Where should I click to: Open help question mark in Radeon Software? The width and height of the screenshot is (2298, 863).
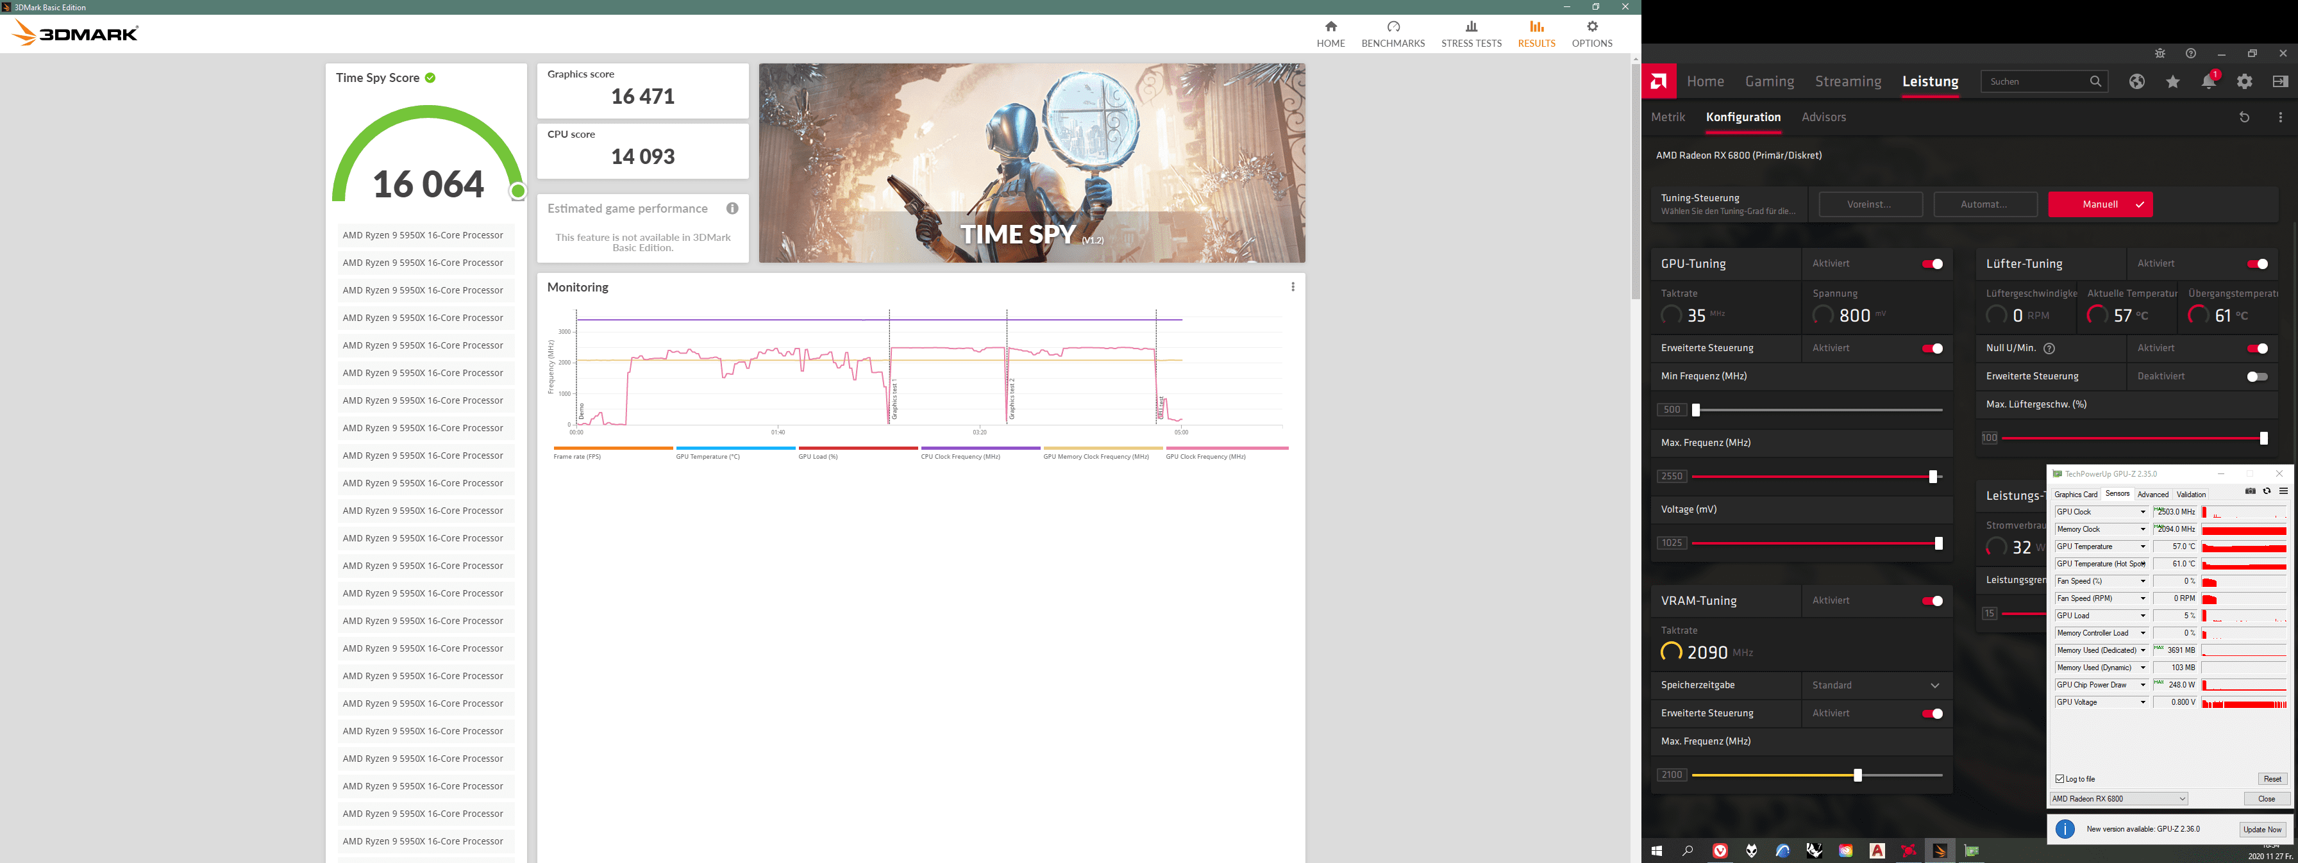click(x=2190, y=53)
